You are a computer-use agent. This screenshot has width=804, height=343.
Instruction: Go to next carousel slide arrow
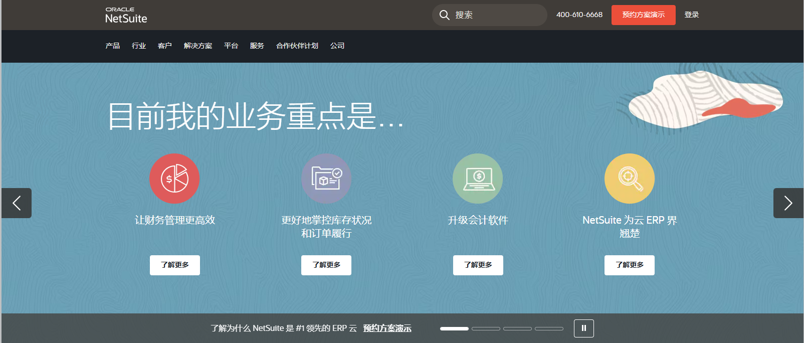coord(788,203)
